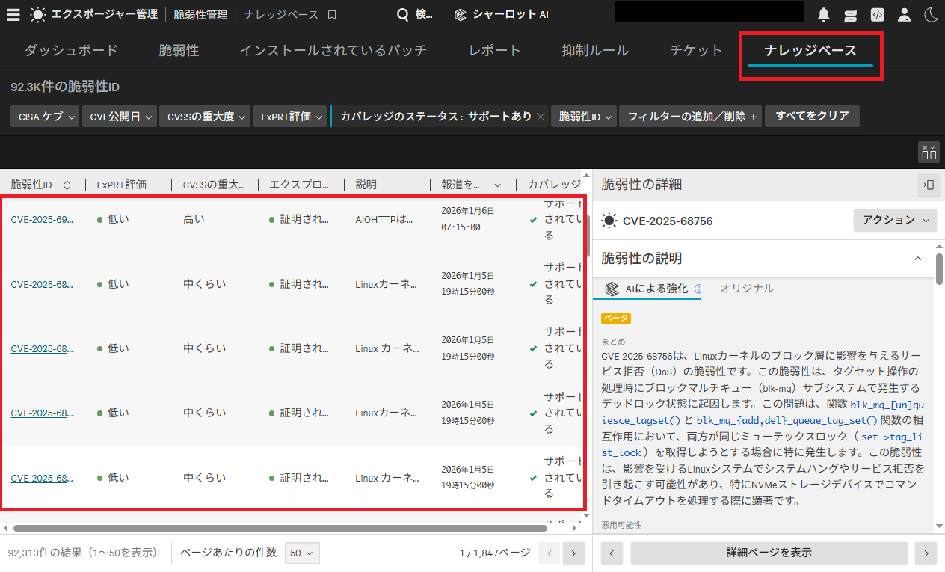Toggle dark mode with the moon icon
The height and width of the screenshot is (572, 945).
931,13
